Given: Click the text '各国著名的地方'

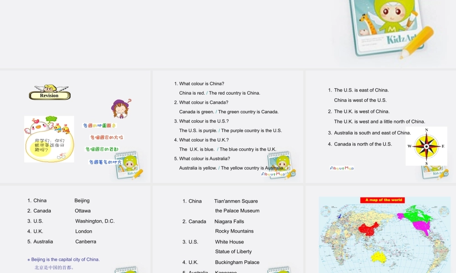Looking at the screenshot, I should point(105,162).
